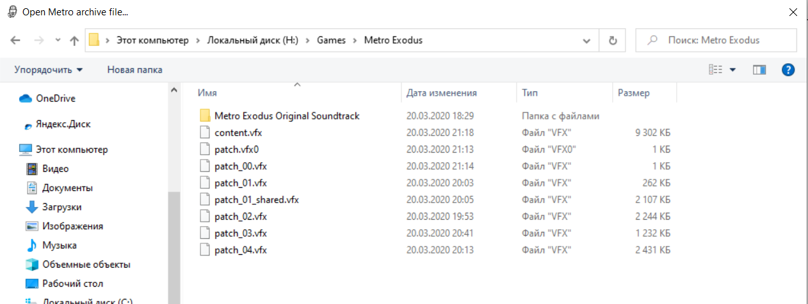
Task: Click 'Этот компьютер' breadcrumb in address bar
Action: 152,40
